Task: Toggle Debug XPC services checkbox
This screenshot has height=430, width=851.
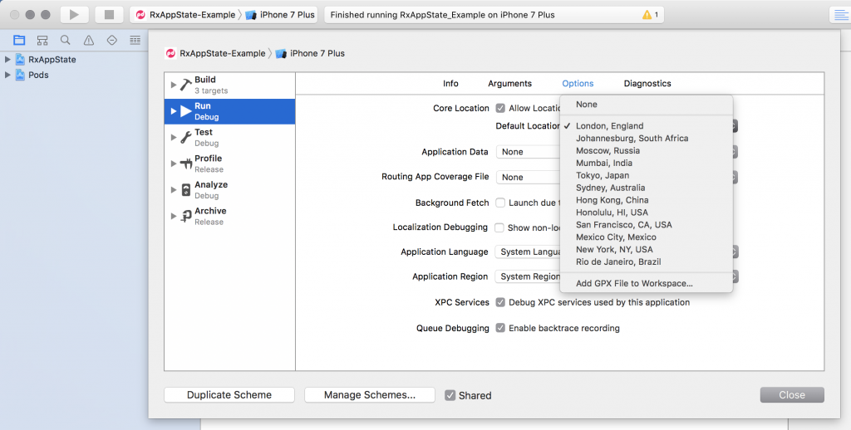Action: 499,302
